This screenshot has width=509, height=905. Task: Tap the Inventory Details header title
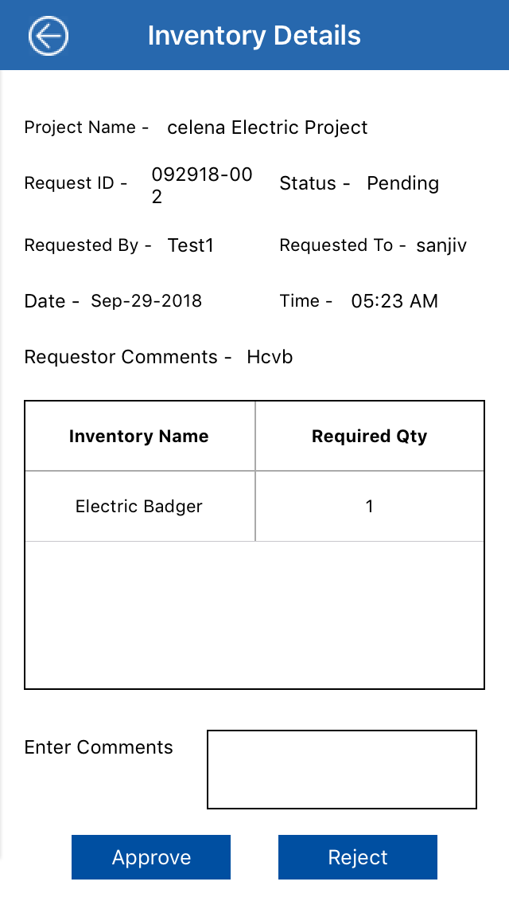pos(254,36)
